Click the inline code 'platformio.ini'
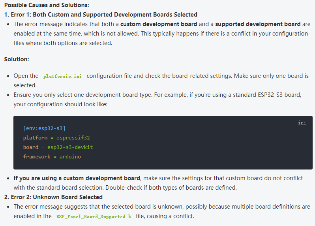This screenshot has height=226, width=315. pos(62,76)
